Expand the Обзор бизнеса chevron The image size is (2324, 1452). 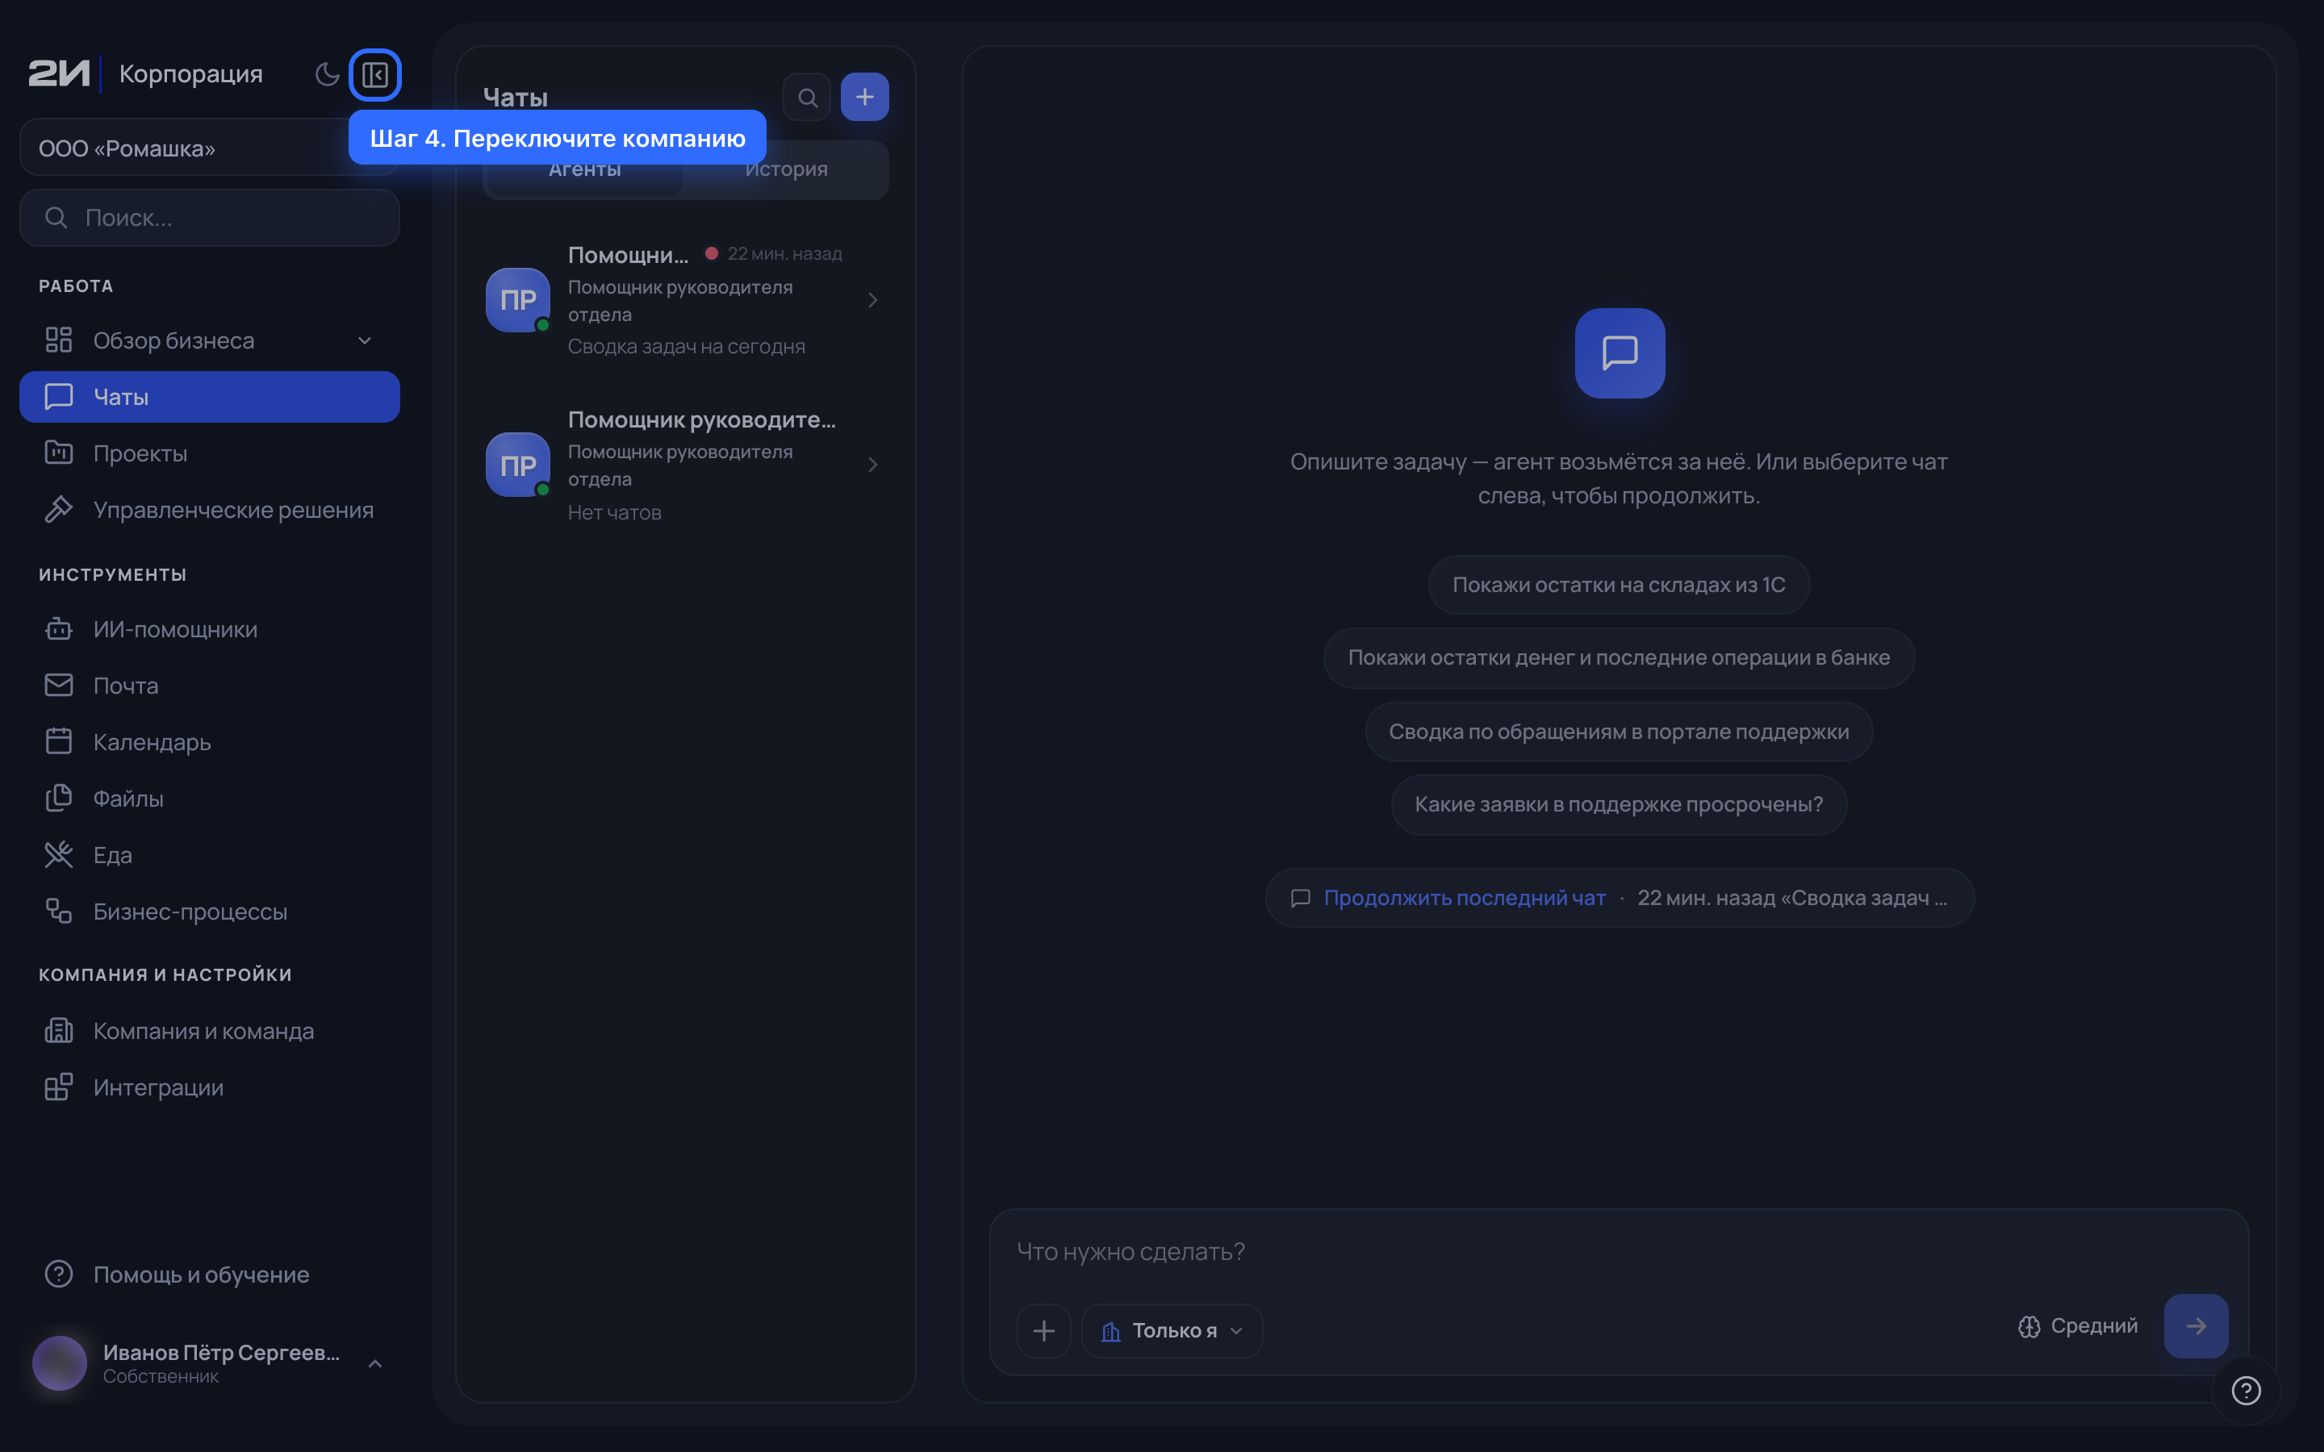point(364,340)
